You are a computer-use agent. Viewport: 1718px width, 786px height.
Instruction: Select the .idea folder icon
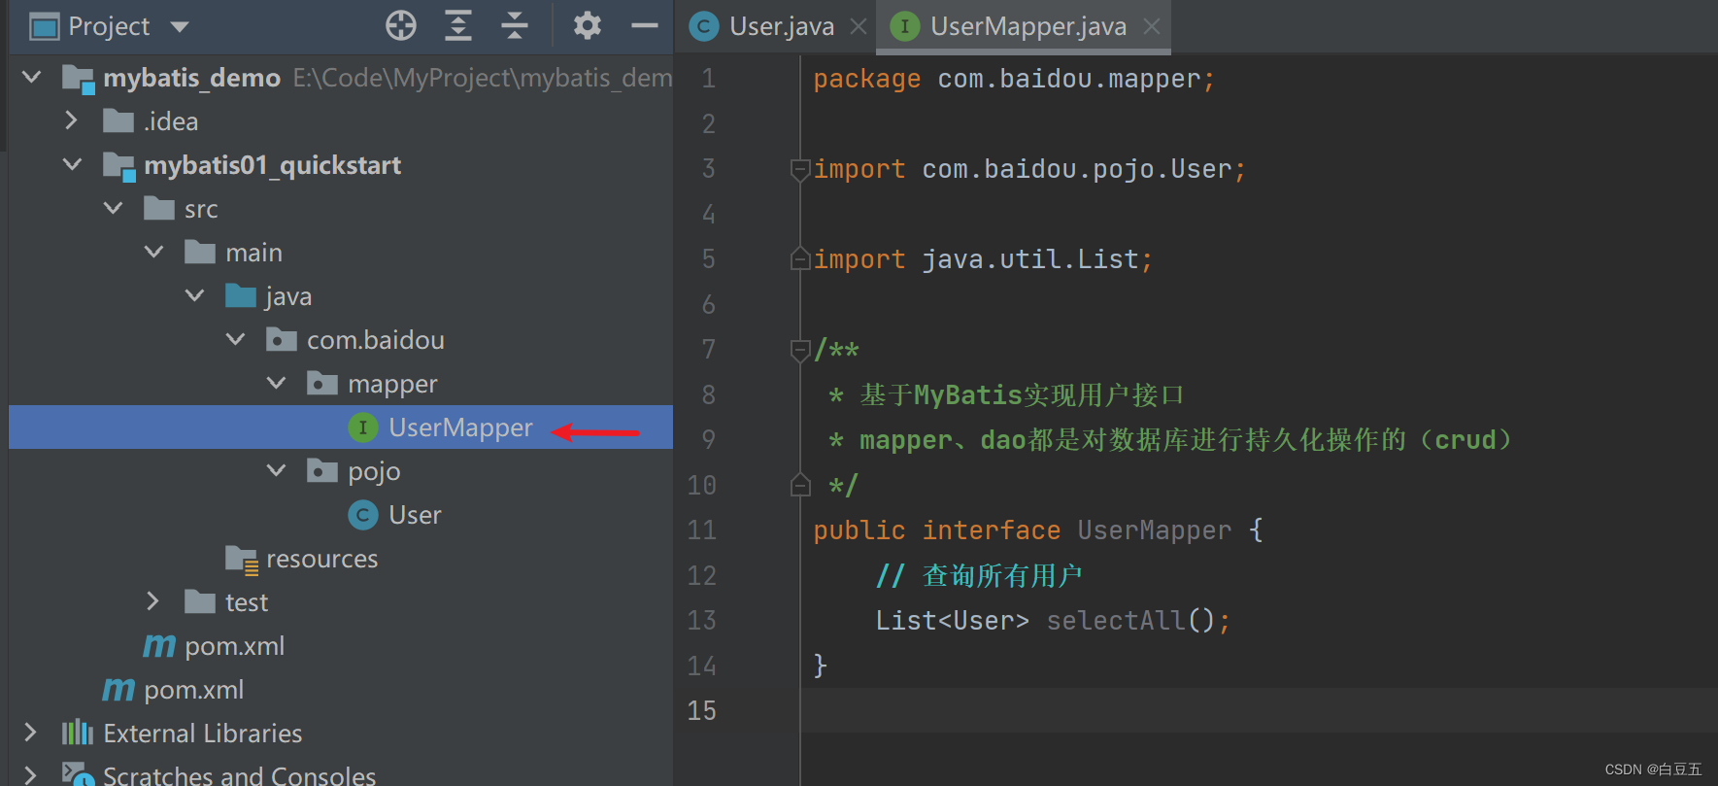tap(118, 120)
